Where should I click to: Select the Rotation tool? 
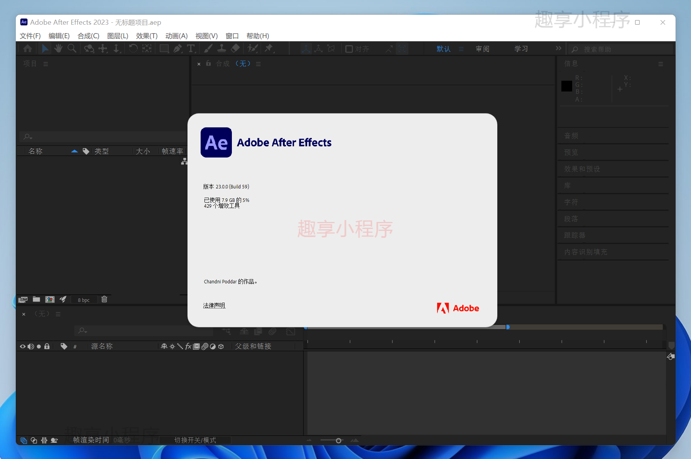pos(133,49)
